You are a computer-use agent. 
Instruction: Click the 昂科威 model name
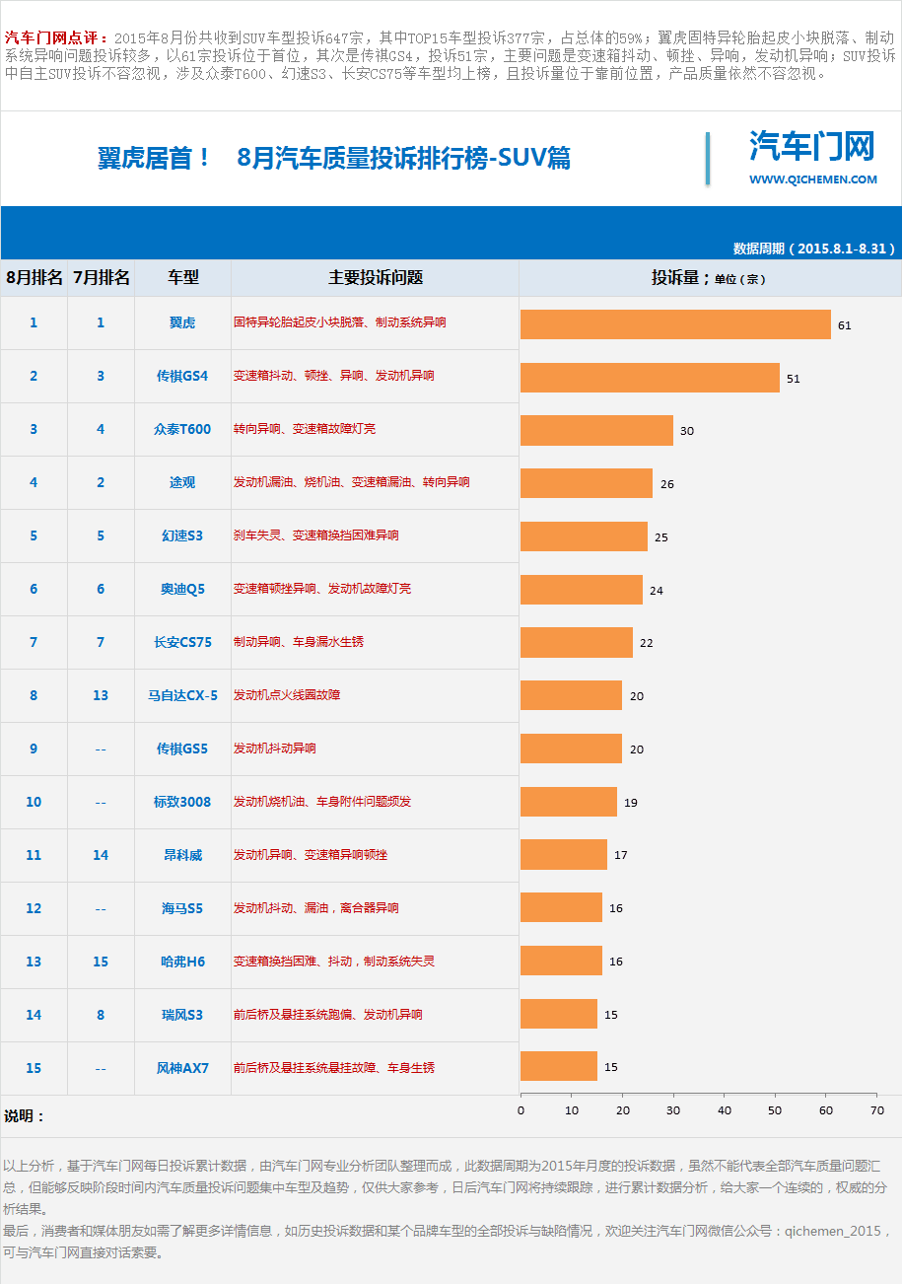182,855
